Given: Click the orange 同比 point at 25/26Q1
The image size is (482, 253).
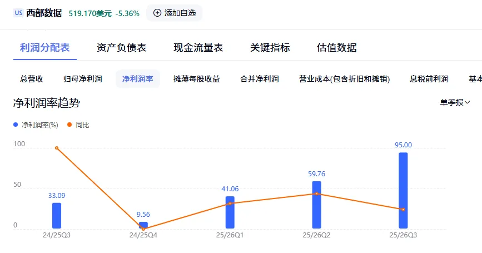Looking at the screenshot, I should coord(230,204).
